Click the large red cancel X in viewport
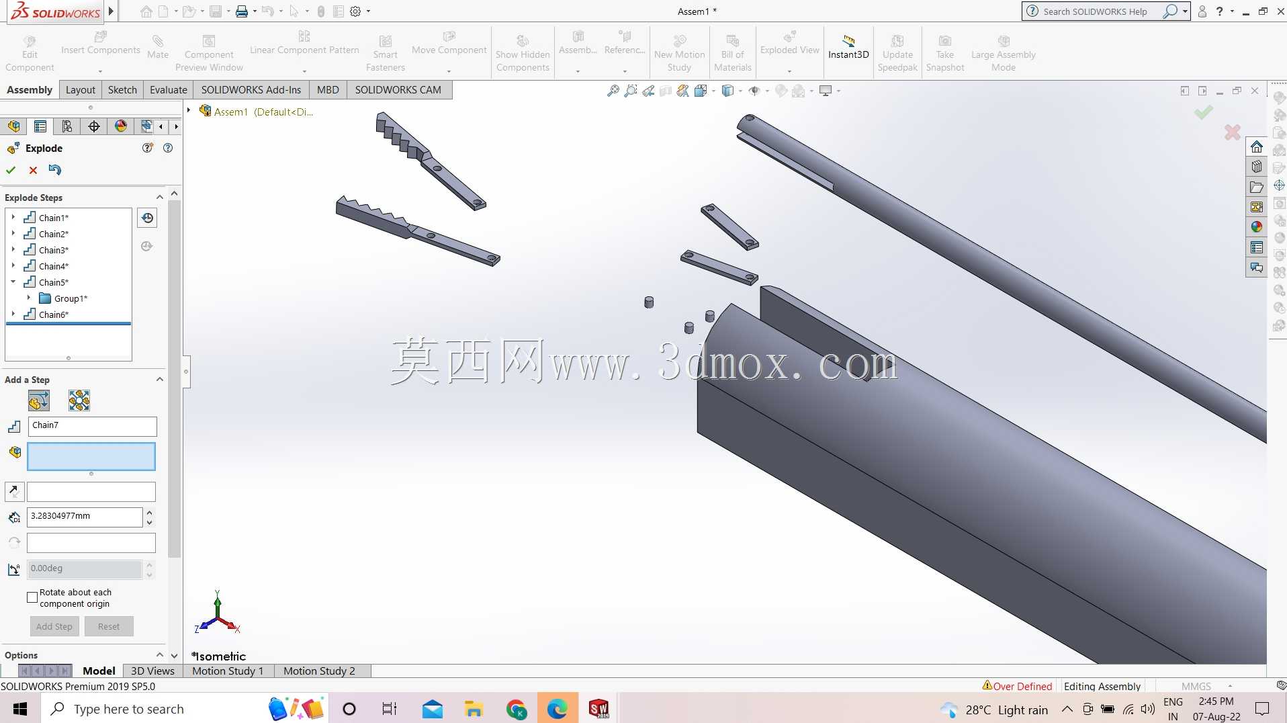 1232,132
